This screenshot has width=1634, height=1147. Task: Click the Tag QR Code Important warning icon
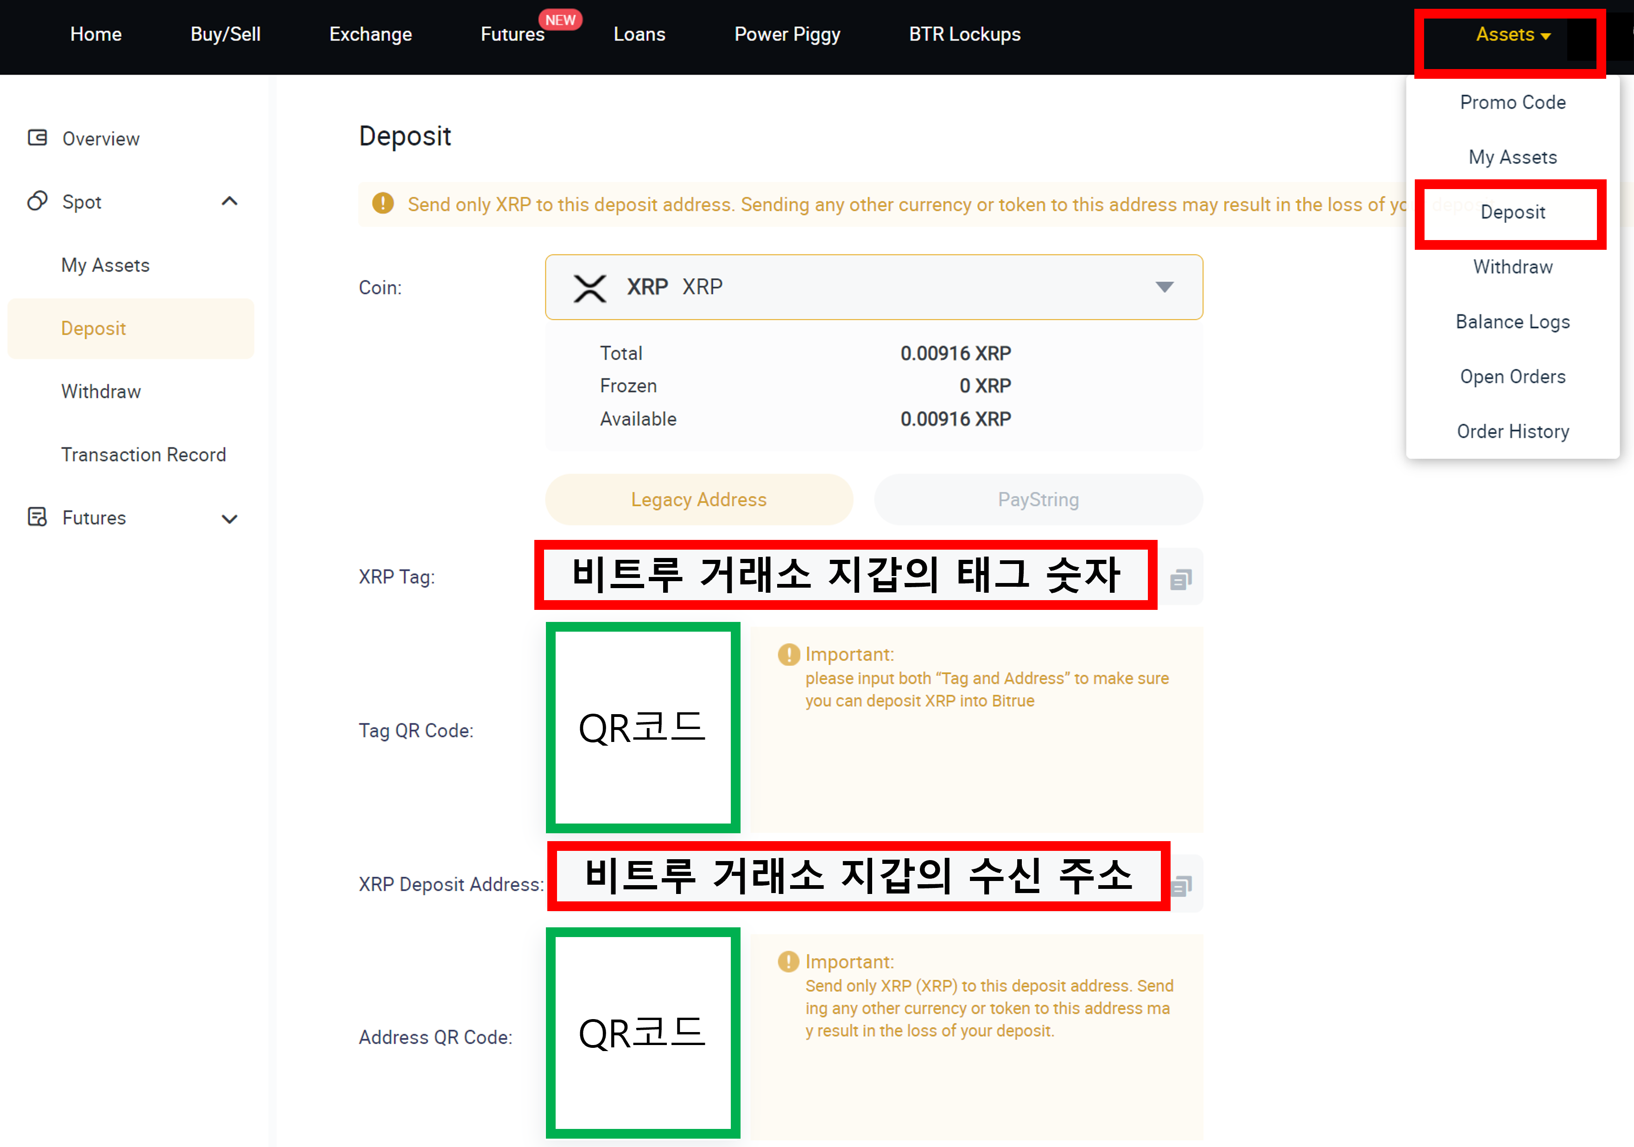click(789, 654)
